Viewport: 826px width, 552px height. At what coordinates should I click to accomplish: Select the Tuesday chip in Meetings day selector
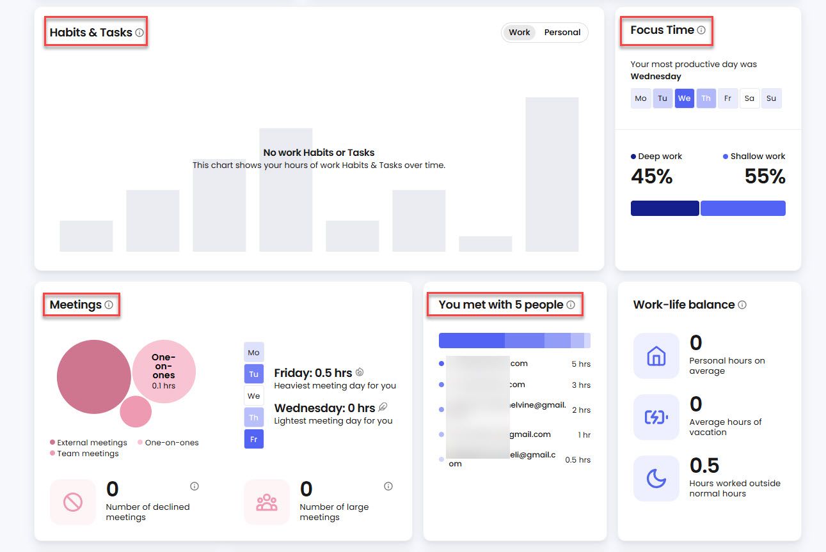[253, 374]
